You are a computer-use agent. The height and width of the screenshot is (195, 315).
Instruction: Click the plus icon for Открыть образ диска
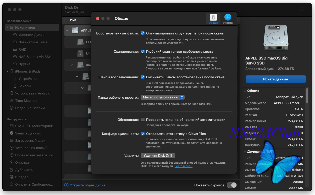[66, 185]
